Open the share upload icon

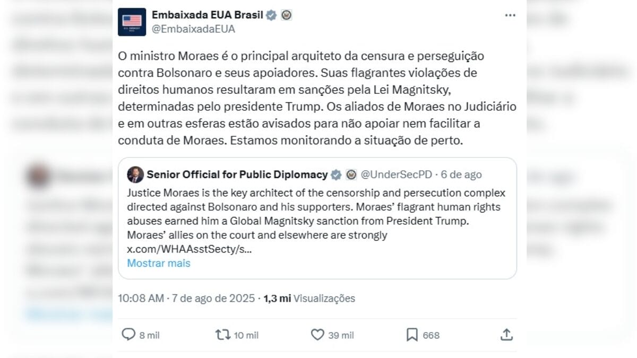(506, 335)
